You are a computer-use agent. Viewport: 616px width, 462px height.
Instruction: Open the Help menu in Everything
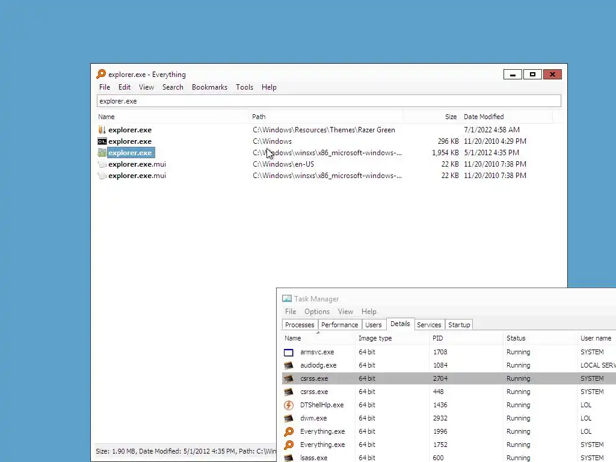(x=269, y=87)
